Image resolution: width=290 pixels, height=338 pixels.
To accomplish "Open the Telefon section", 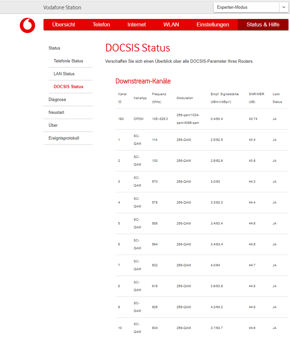I will pos(101,24).
